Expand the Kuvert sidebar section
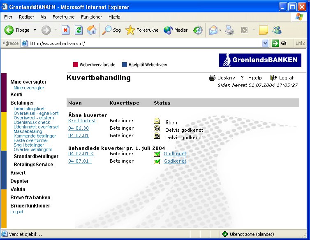 click(x=18, y=173)
